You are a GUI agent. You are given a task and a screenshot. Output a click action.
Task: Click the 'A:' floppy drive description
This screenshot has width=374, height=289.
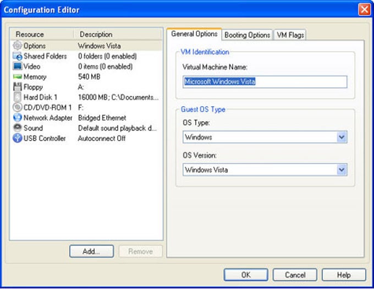(81, 87)
